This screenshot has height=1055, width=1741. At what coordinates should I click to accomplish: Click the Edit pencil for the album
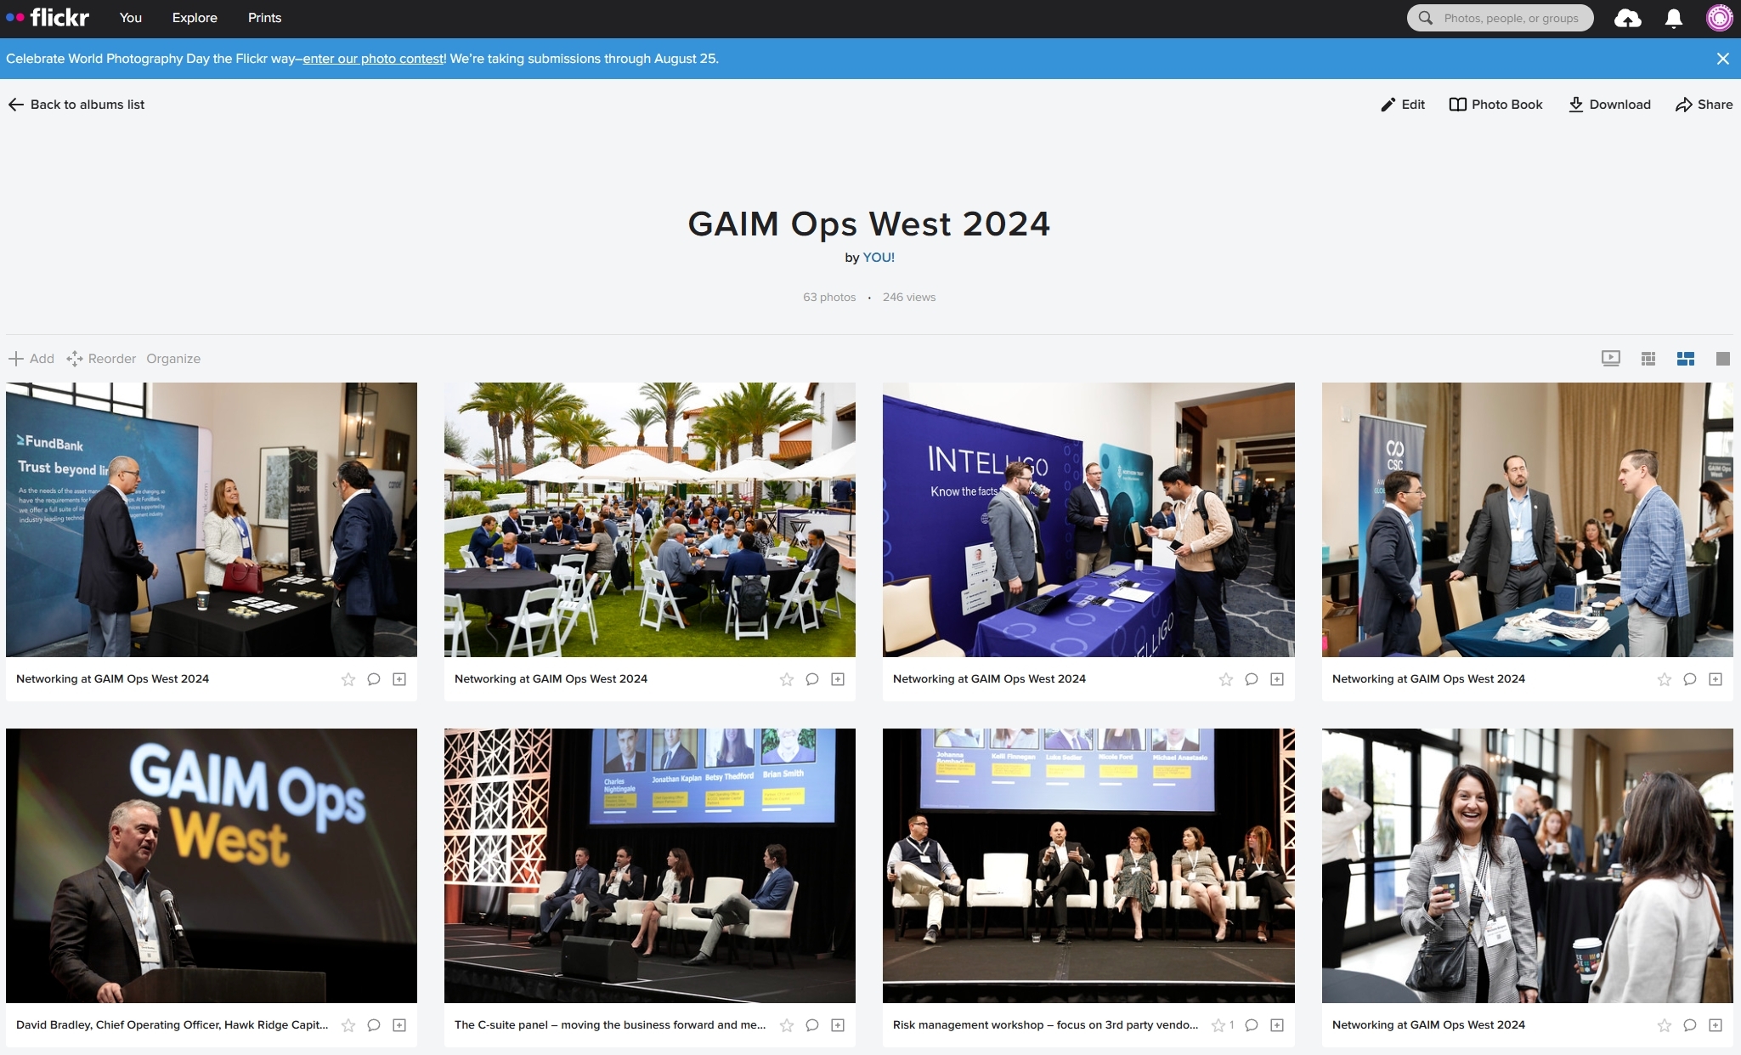tap(1402, 104)
